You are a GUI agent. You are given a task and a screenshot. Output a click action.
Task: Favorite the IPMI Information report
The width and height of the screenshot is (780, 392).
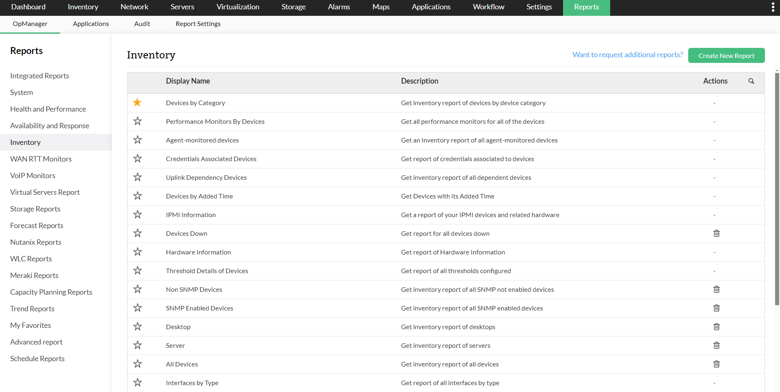pyautogui.click(x=137, y=215)
